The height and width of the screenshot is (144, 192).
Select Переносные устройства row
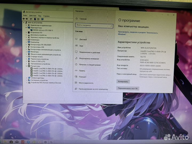(38, 59)
